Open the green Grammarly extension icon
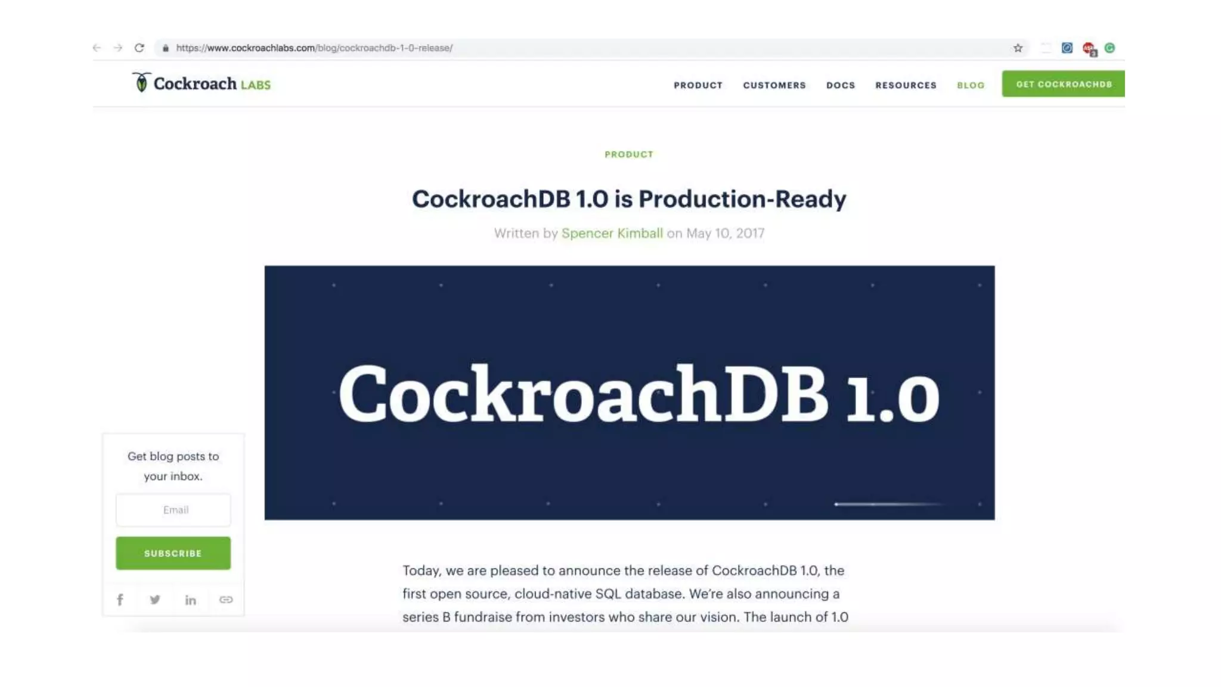The image size is (1221, 687). [x=1110, y=48]
